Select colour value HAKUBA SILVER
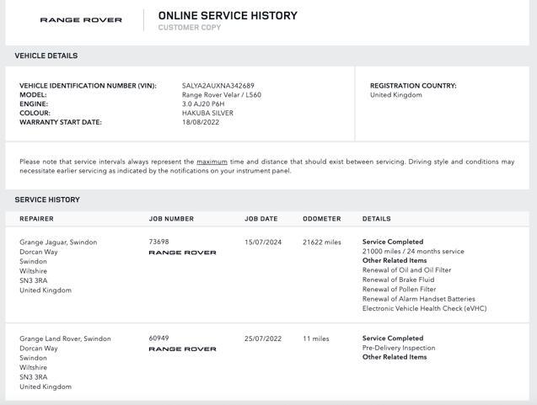Screen dimensions: 537x405 pos(207,113)
